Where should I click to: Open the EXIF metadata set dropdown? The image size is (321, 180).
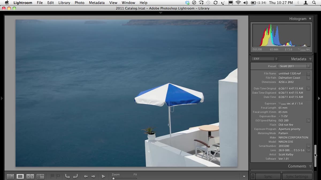[x=264, y=59]
